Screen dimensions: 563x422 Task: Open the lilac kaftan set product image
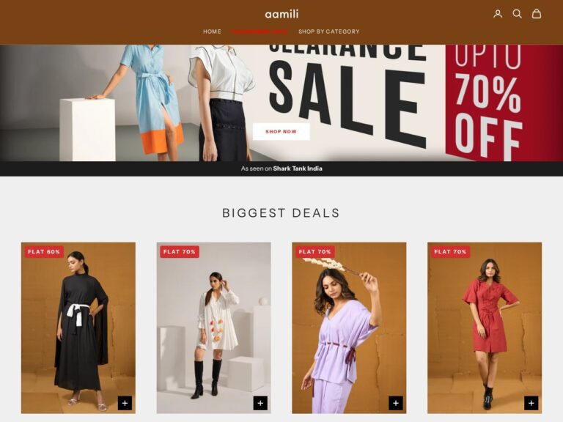pos(349,327)
